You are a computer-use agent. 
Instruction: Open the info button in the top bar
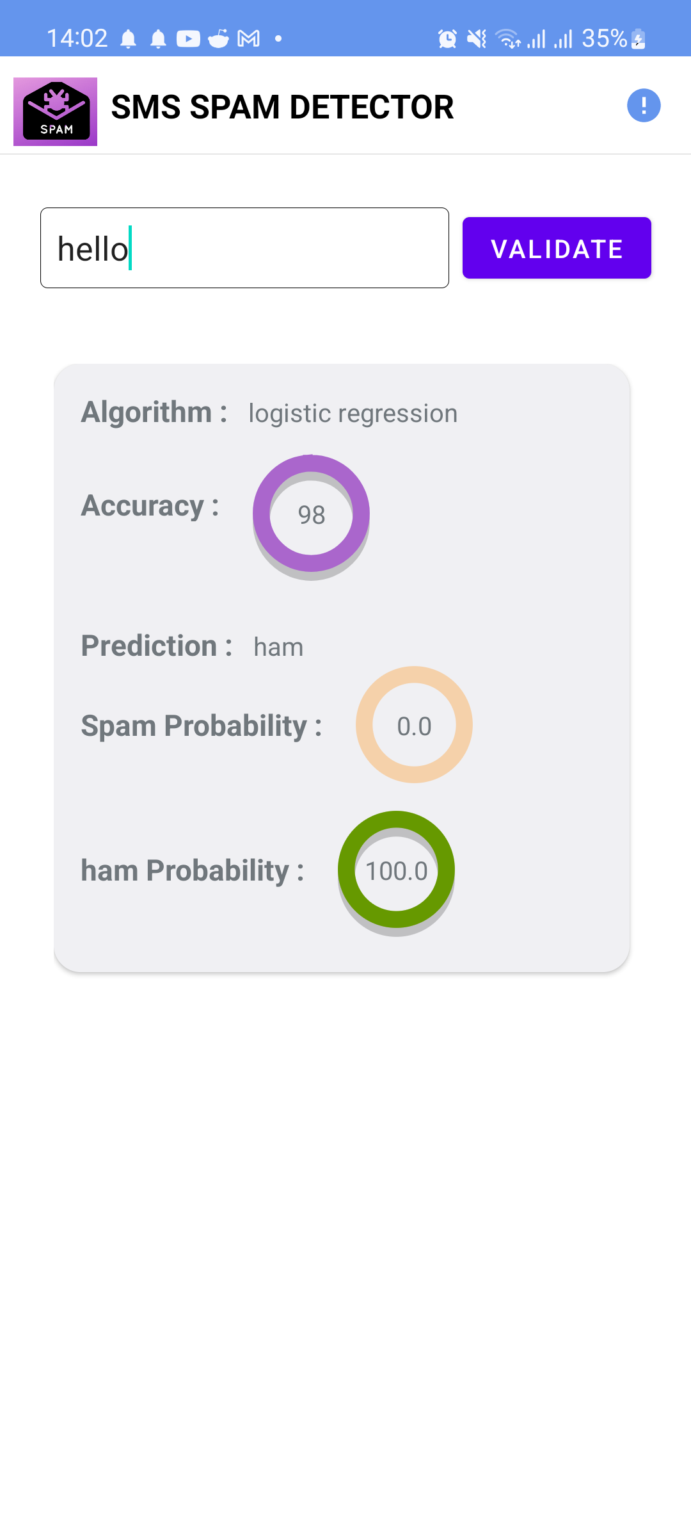click(x=645, y=105)
